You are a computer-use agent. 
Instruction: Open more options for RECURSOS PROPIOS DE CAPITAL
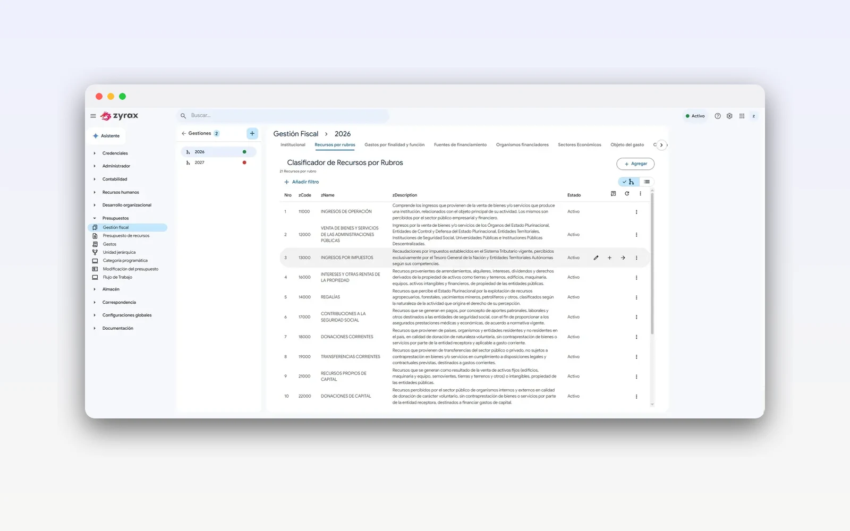636,376
